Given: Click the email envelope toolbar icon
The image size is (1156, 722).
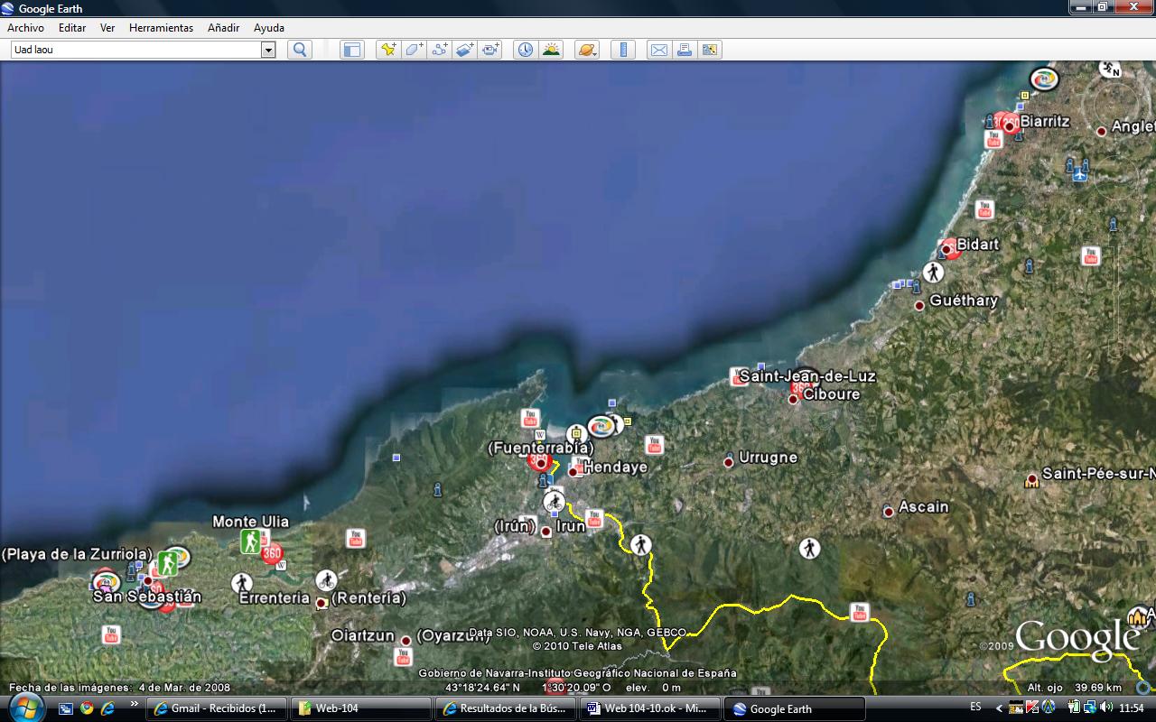Looking at the screenshot, I should click(x=659, y=50).
